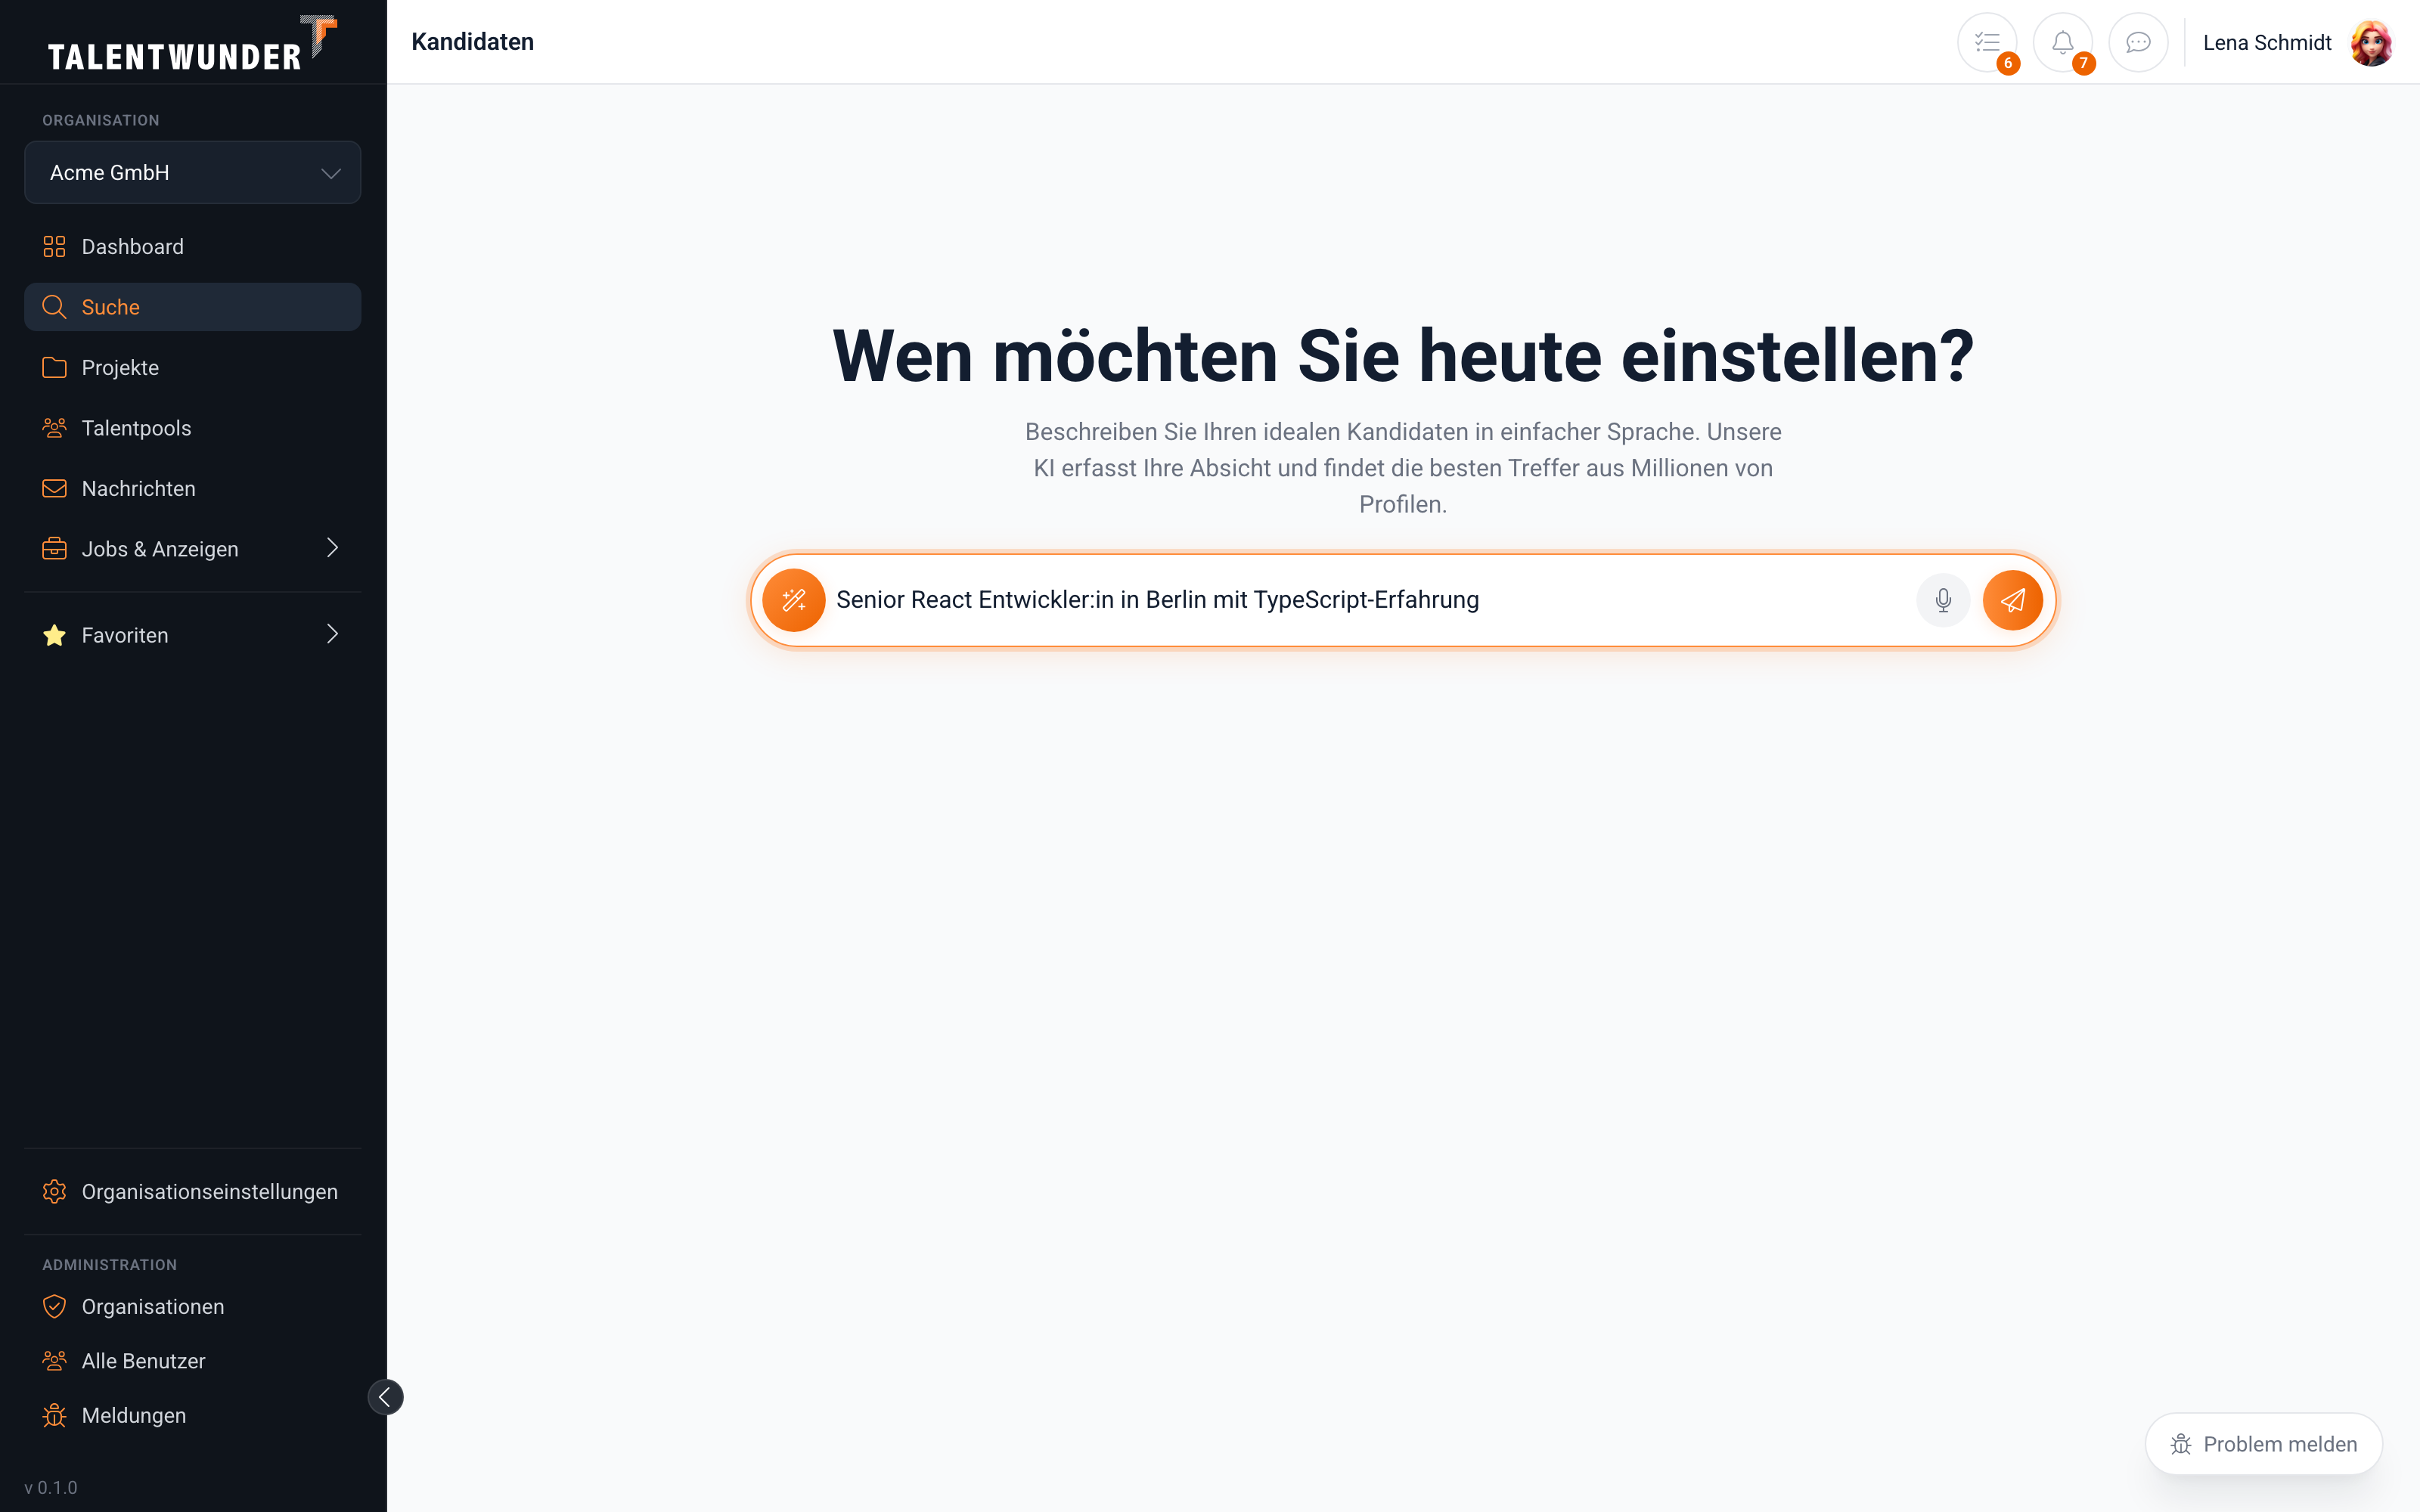Viewport: 2420px width, 1512px height.
Task: Activate the microphone voice input button
Action: coord(1943,600)
